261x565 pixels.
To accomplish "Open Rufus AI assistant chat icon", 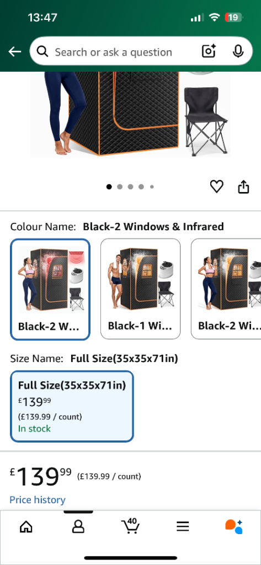I will (x=234, y=527).
